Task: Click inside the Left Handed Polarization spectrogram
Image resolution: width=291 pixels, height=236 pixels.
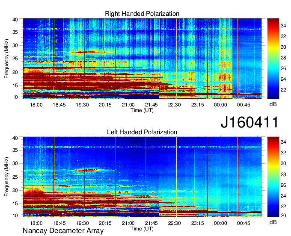Action: (x=142, y=177)
